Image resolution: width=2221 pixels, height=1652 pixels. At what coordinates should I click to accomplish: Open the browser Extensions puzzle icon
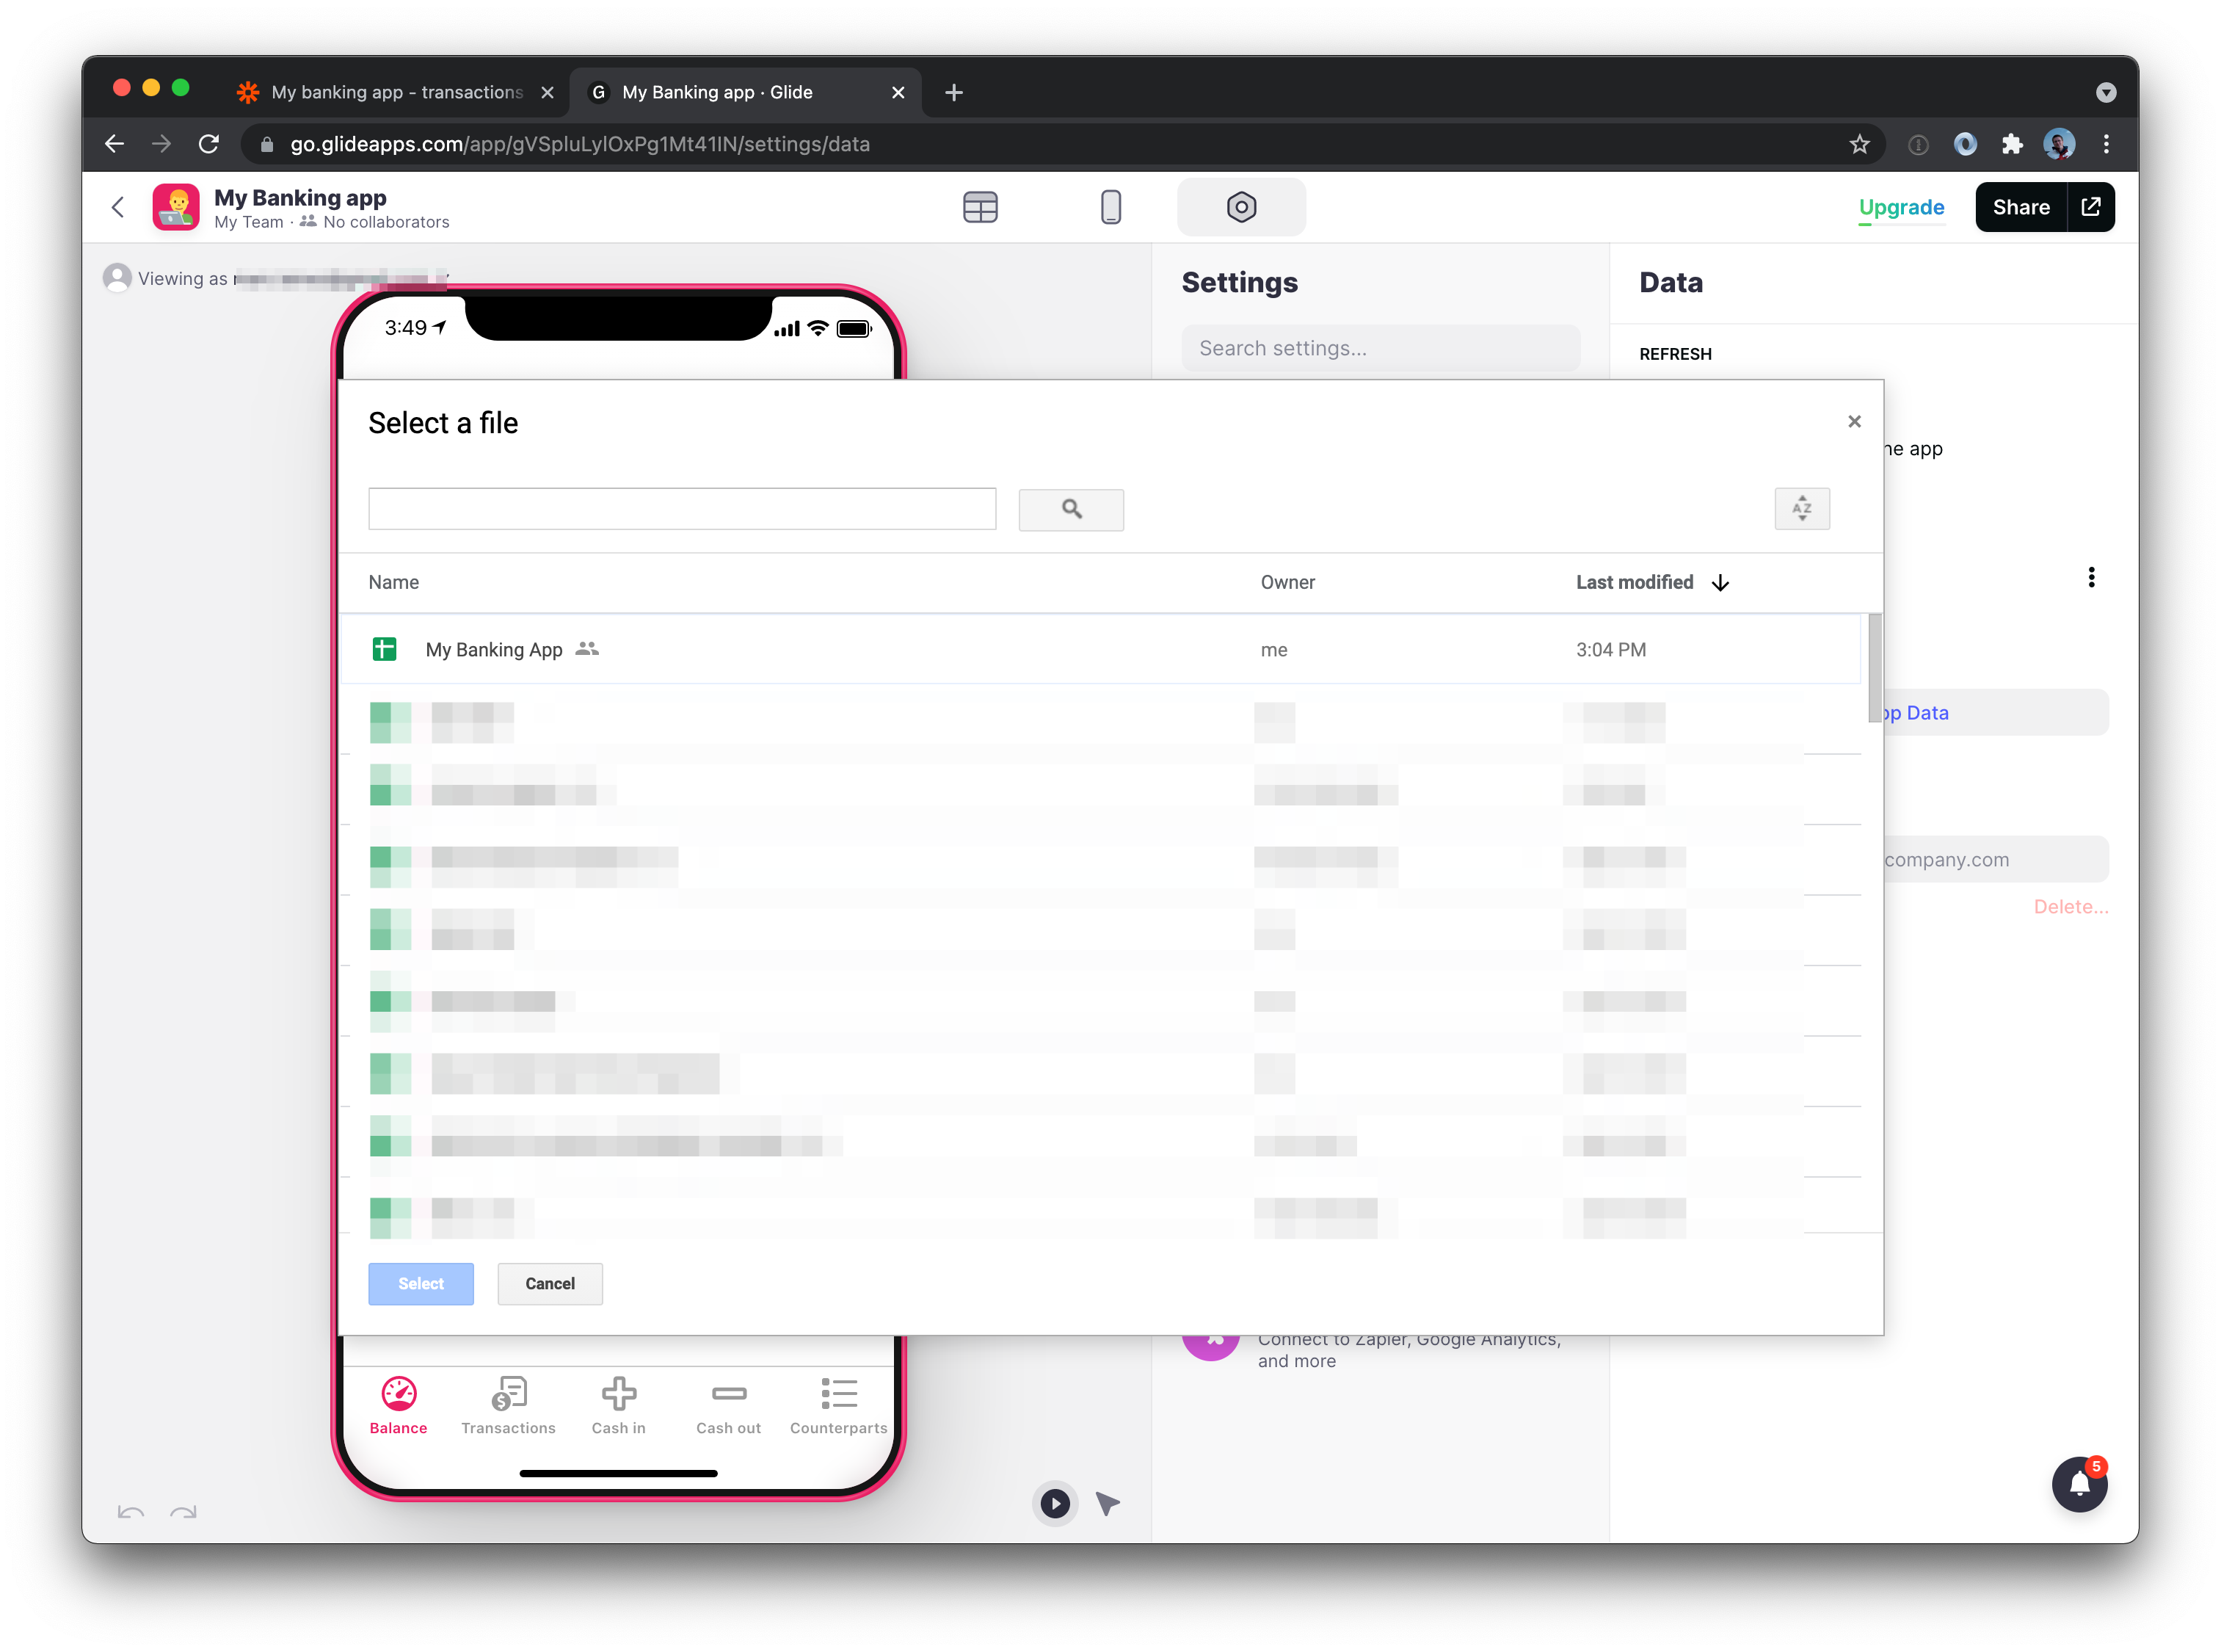[x=2011, y=144]
